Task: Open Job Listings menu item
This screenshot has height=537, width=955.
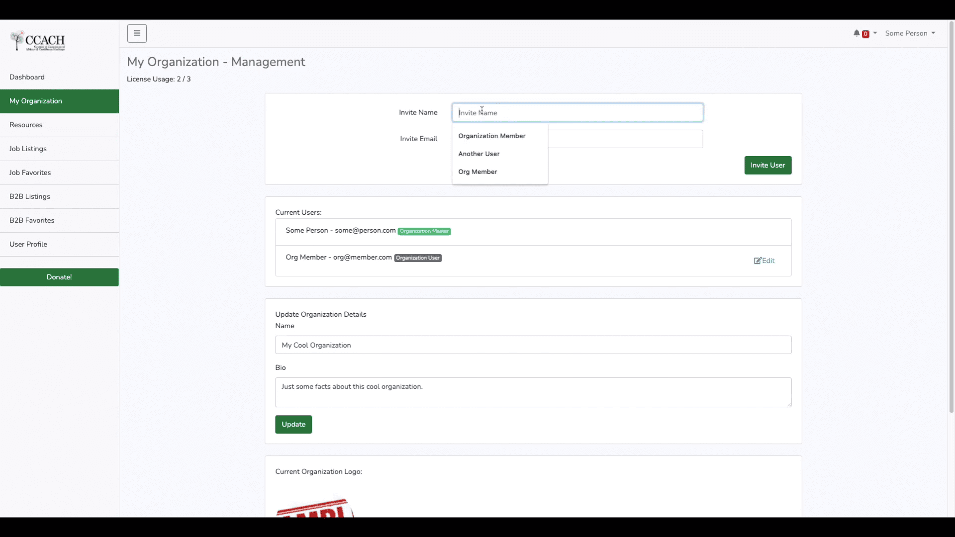Action: coord(28,149)
